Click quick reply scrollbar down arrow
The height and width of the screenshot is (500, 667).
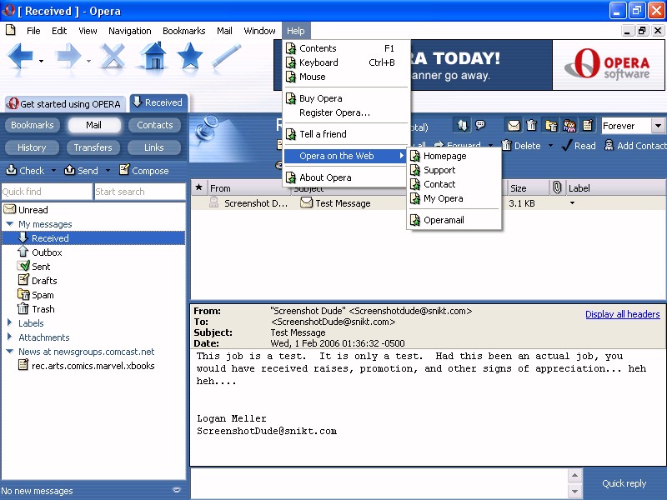coord(574,492)
